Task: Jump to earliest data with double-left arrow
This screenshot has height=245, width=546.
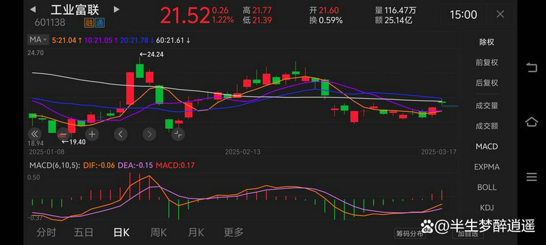Action: [35, 134]
